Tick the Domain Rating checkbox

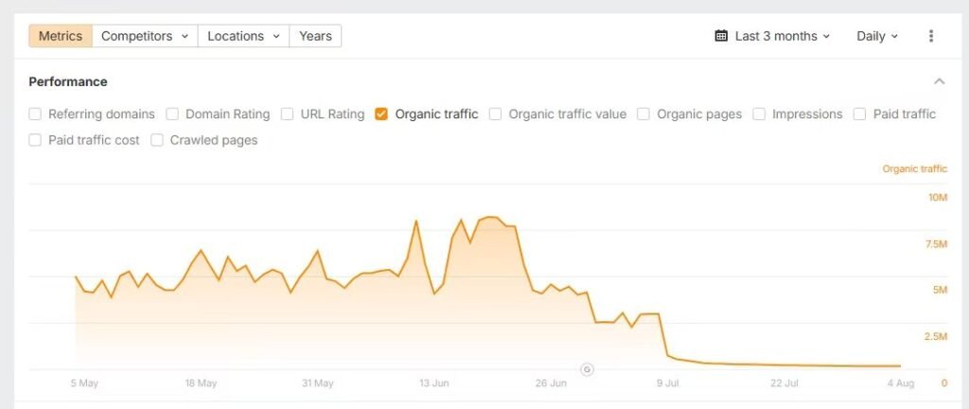tap(172, 115)
